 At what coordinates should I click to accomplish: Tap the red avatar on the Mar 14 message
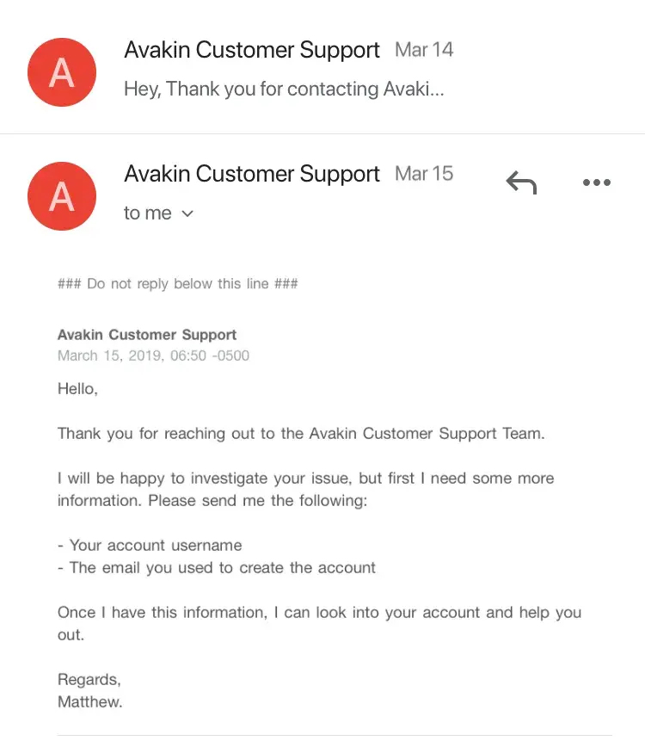click(x=61, y=73)
